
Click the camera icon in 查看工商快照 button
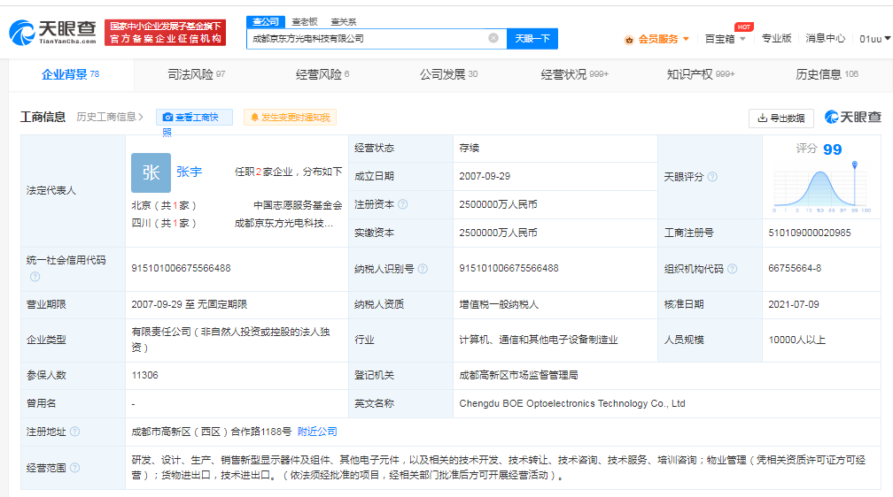(x=167, y=117)
